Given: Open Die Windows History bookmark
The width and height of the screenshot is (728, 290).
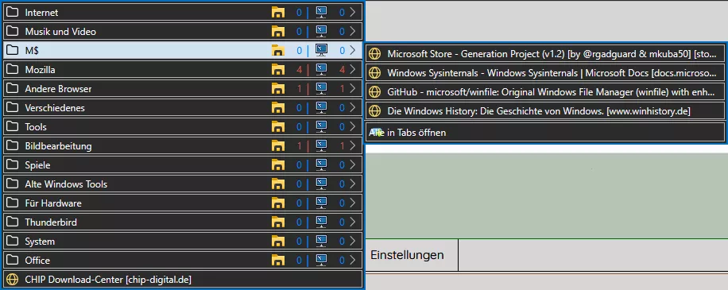Looking at the screenshot, I should 545,111.
